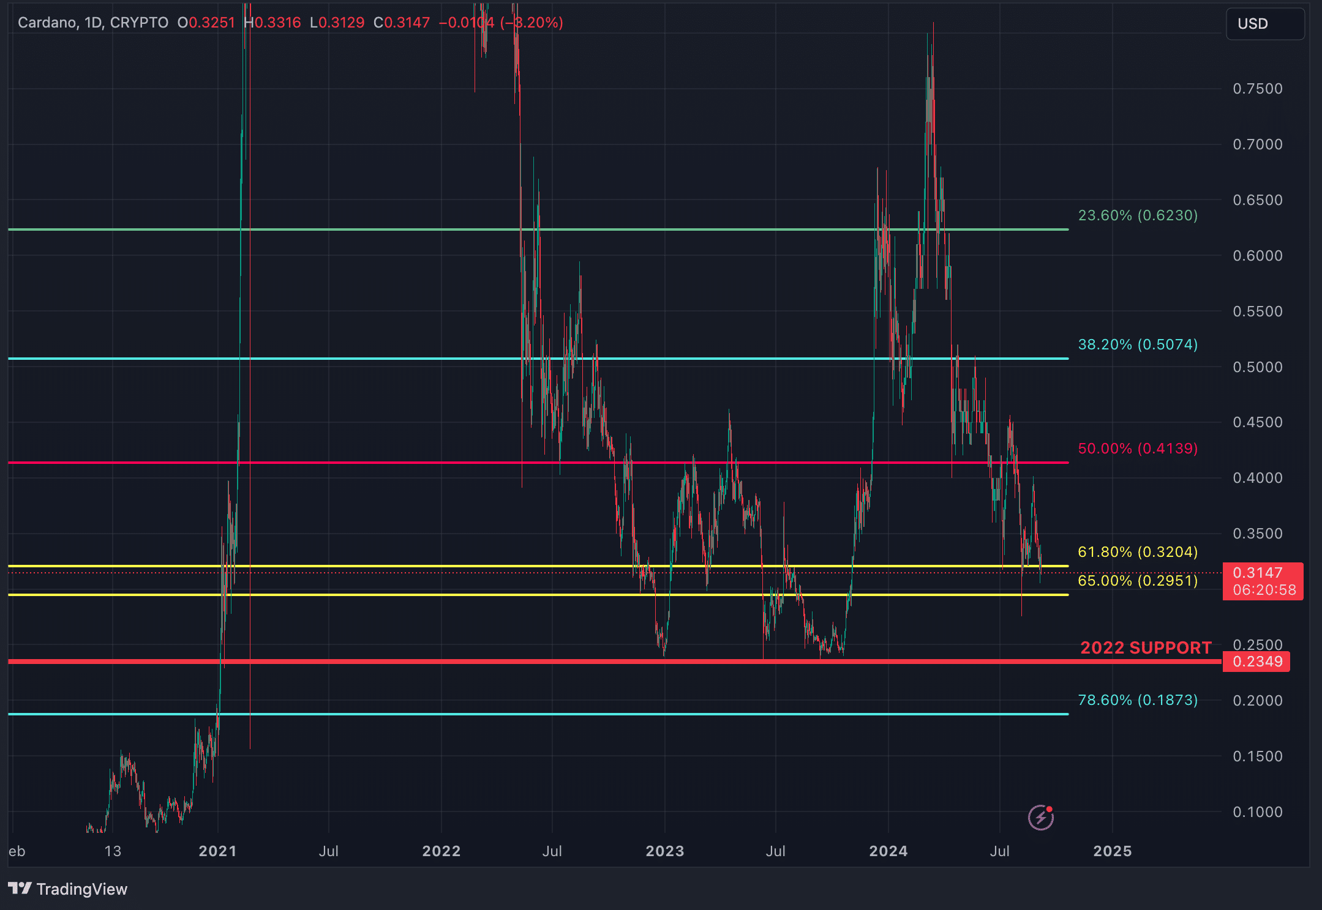This screenshot has width=1322, height=910.
Task: Click the 0.7500 price axis value
Action: (x=1258, y=89)
